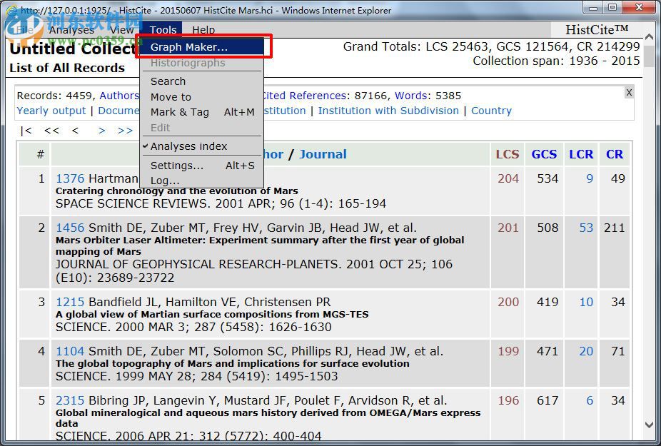Open the Authors analysis link
Viewport: 661px width, 446px height.
[x=119, y=96]
